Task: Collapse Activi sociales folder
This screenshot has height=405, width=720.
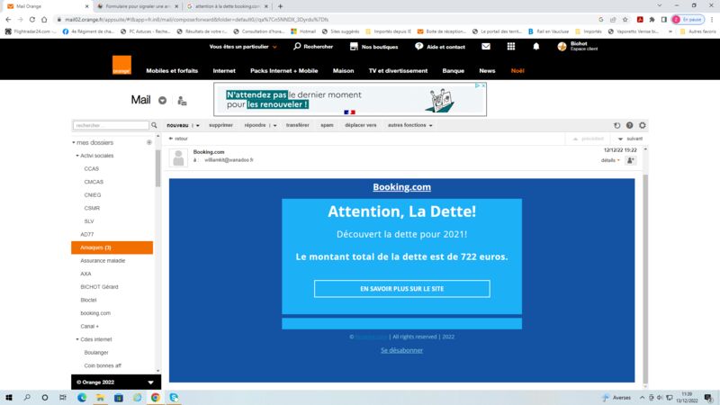Action: coord(77,156)
